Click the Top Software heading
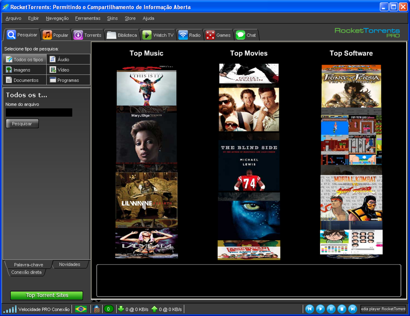Screen dimensions: 410x316 pyautogui.click(x=351, y=53)
